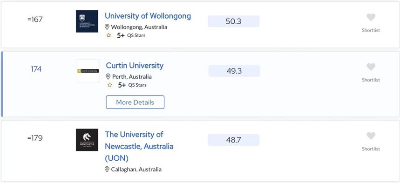Click the QS Stars icon under Curtin University

tap(110, 85)
